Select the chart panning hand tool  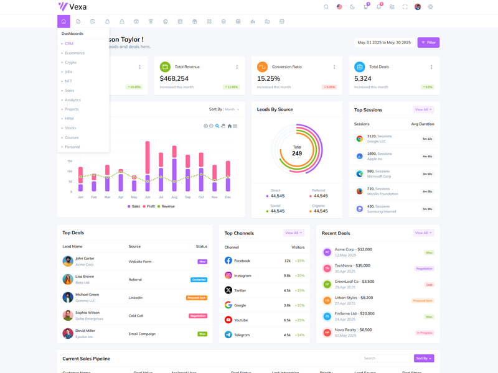pyautogui.click(x=223, y=126)
